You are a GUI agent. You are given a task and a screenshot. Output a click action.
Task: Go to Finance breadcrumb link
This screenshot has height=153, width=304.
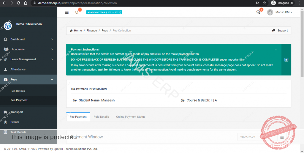click(92, 31)
